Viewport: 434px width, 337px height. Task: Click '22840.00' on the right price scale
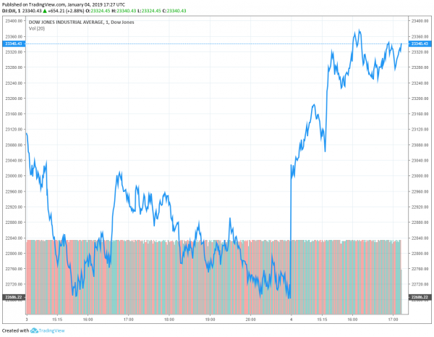pyautogui.click(x=420, y=238)
